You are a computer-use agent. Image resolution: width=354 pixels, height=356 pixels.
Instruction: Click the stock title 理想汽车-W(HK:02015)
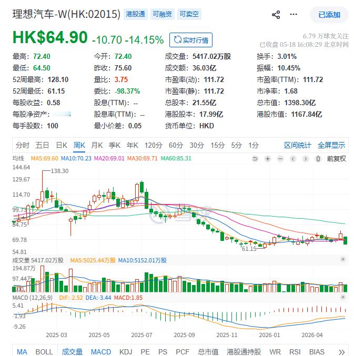click(x=66, y=14)
